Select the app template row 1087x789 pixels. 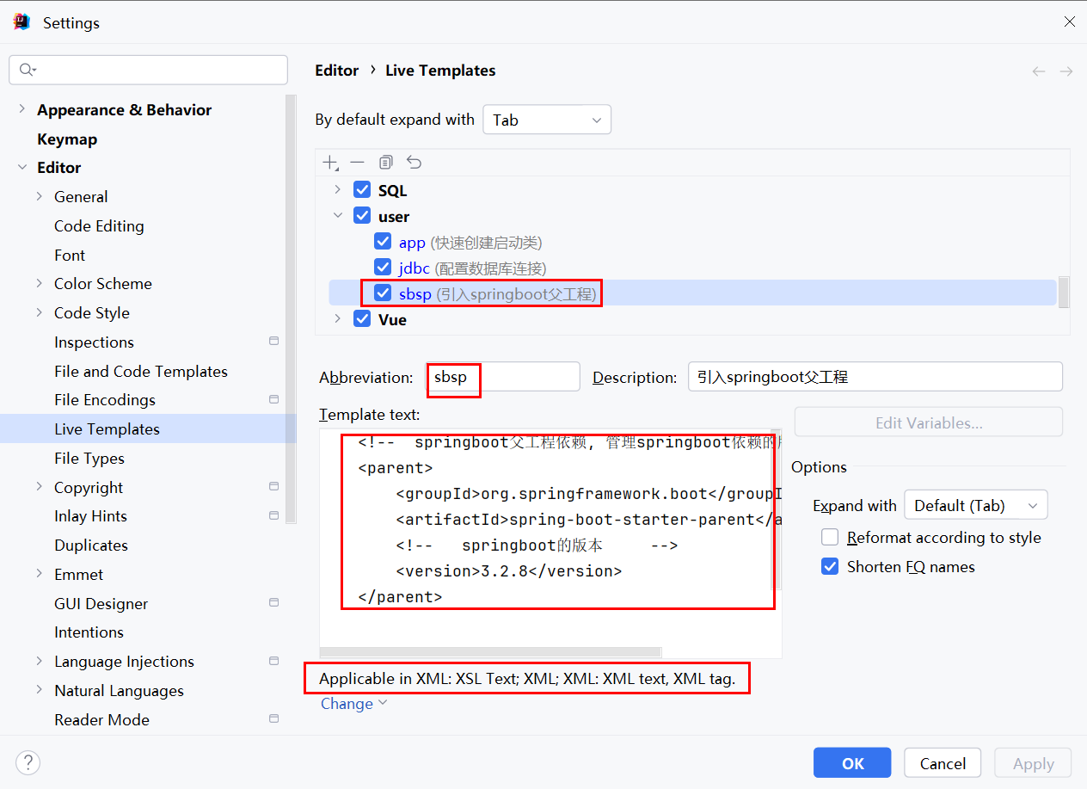point(692,243)
